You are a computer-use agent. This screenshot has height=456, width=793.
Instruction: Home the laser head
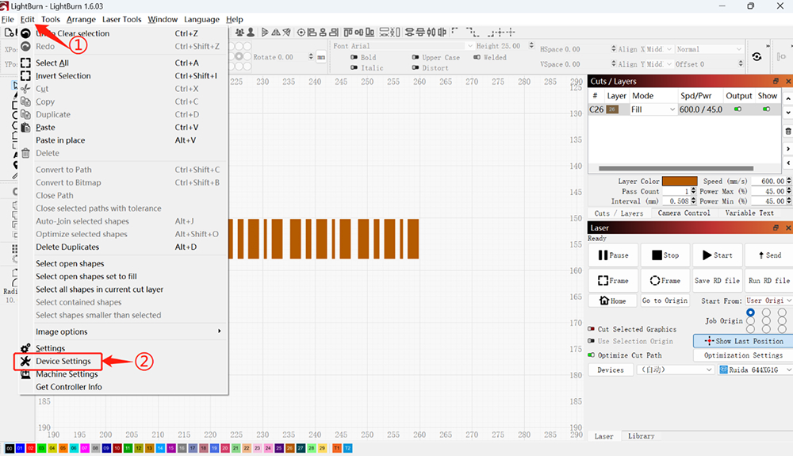(612, 301)
